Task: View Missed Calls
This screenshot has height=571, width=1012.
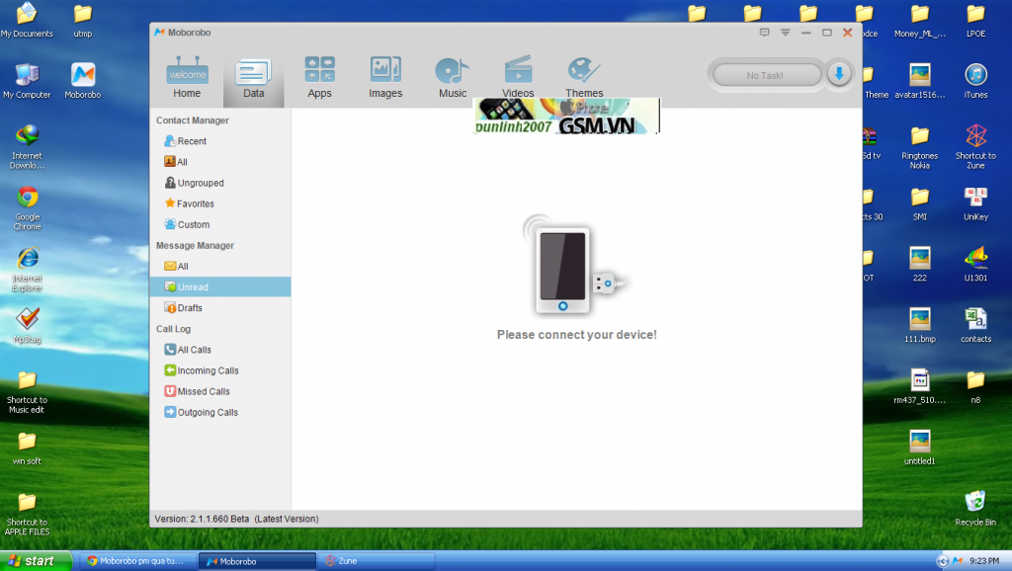Action: 197,391
